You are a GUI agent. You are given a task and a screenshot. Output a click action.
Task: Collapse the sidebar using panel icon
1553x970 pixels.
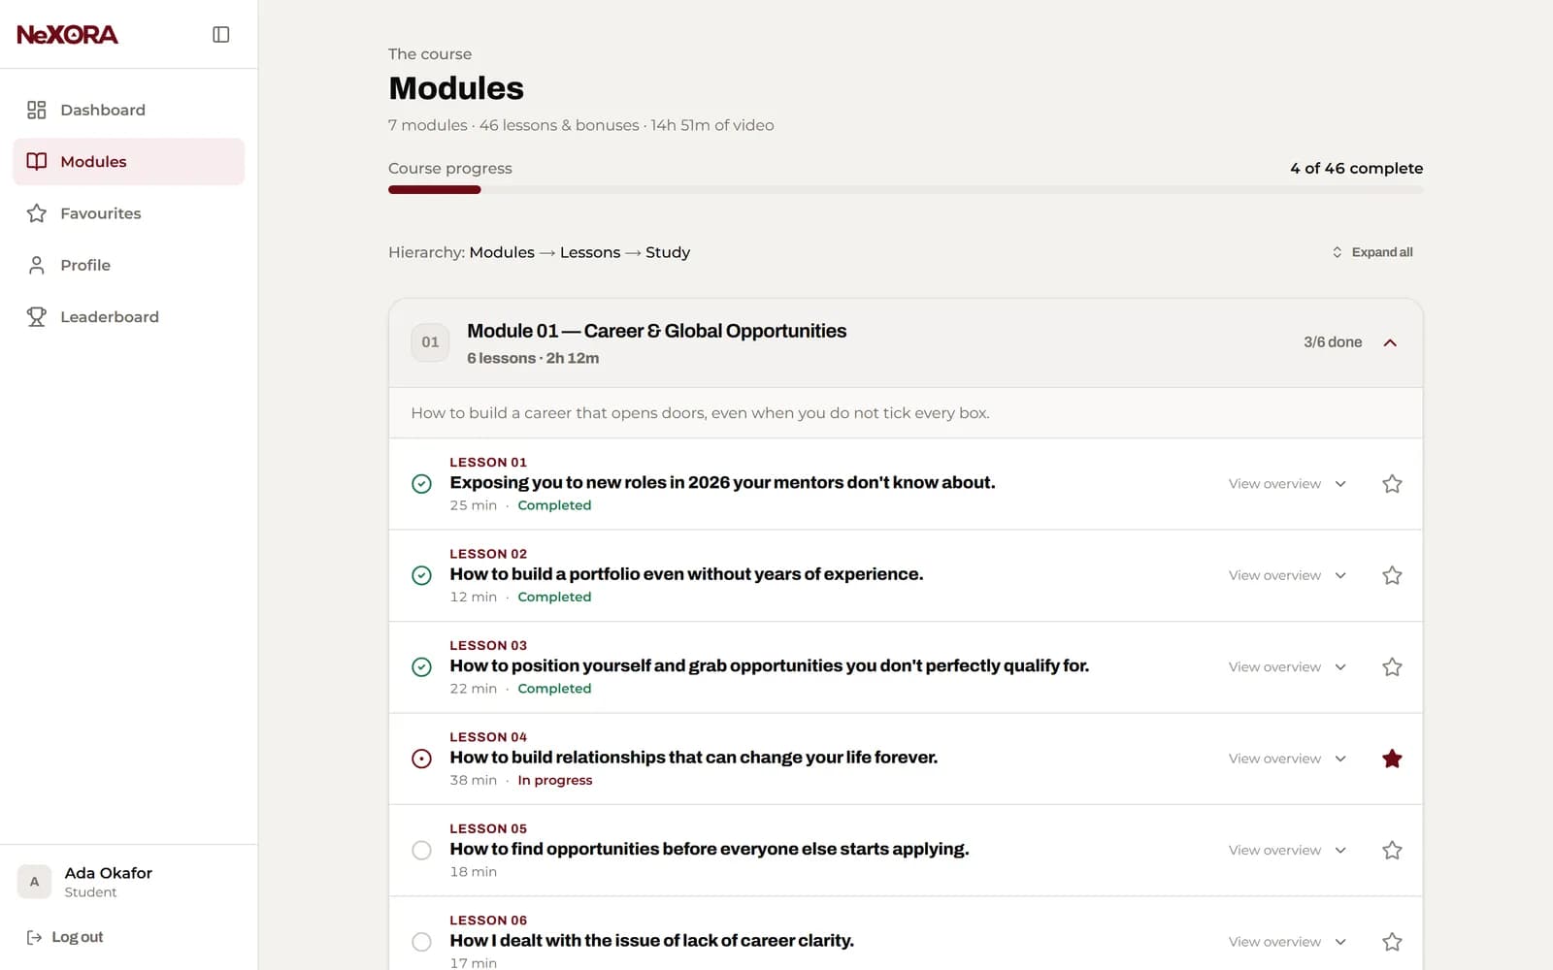[x=221, y=34]
